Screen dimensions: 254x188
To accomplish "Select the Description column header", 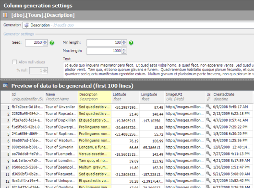I will tap(95, 97).
